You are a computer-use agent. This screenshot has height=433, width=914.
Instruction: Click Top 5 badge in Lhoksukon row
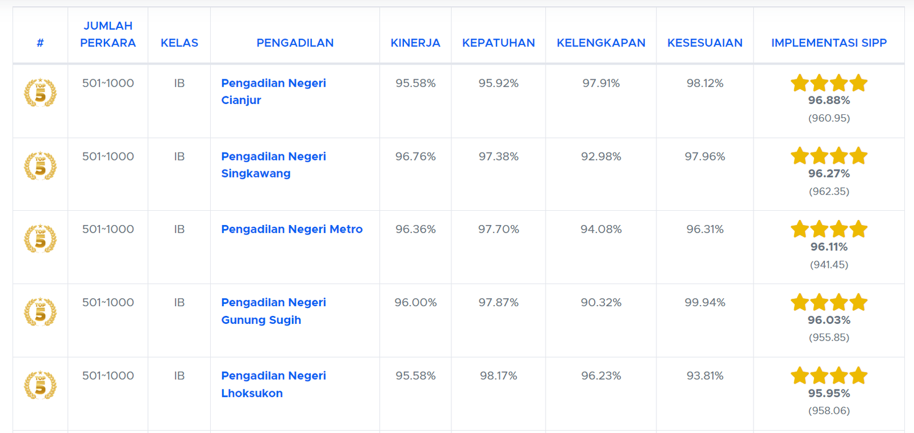[x=40, y=385]
